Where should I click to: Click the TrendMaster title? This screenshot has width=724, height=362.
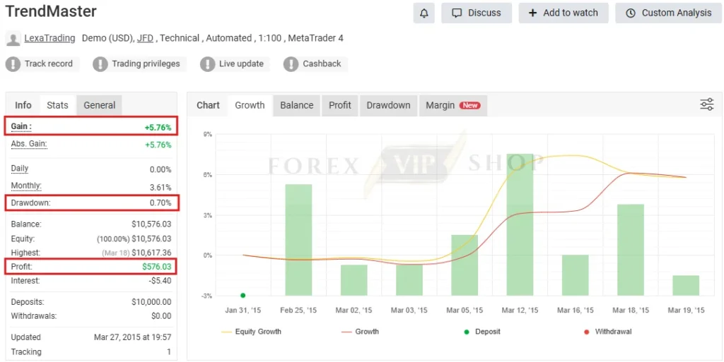click(51, 11)
